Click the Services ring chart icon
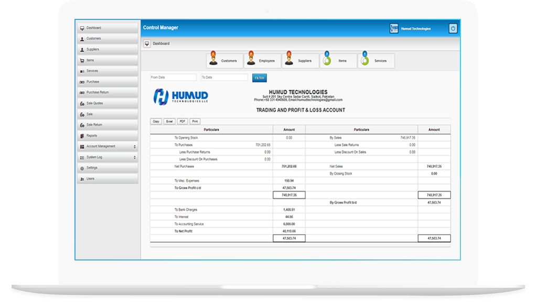 coord(364,60)
